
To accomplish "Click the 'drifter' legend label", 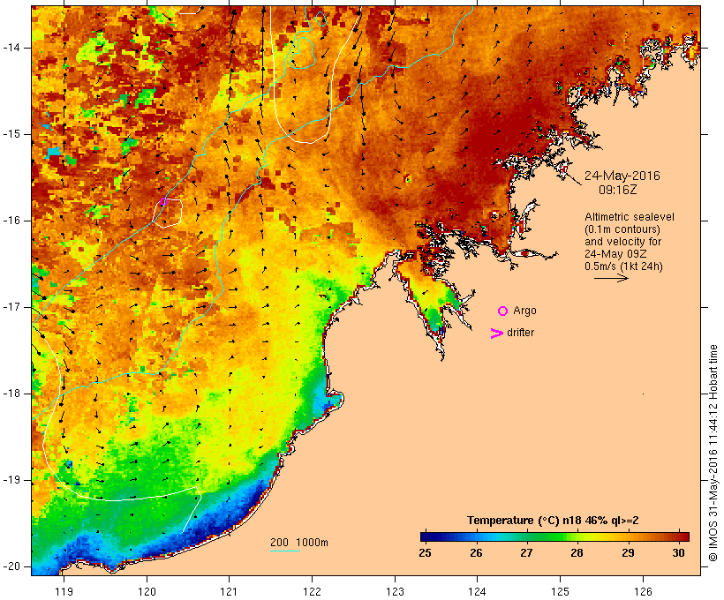I will 520,333.
